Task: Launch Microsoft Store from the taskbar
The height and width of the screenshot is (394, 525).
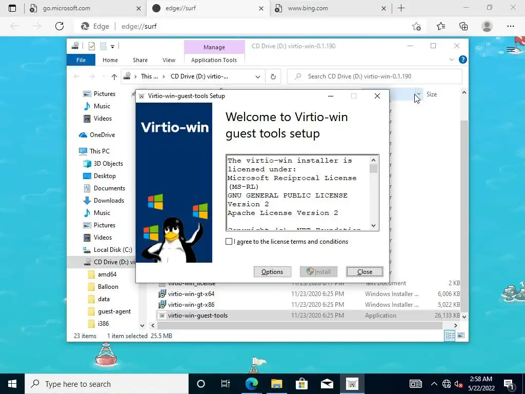Action: pos(301,384)
